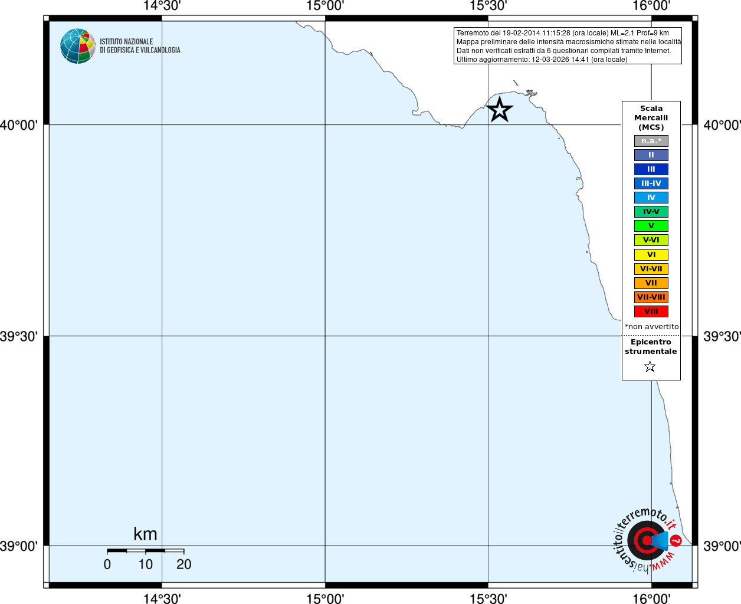The height and width of the screenshot is (604, 741).
Task: Click the top 16°00' longitude label
Action: 651,6
